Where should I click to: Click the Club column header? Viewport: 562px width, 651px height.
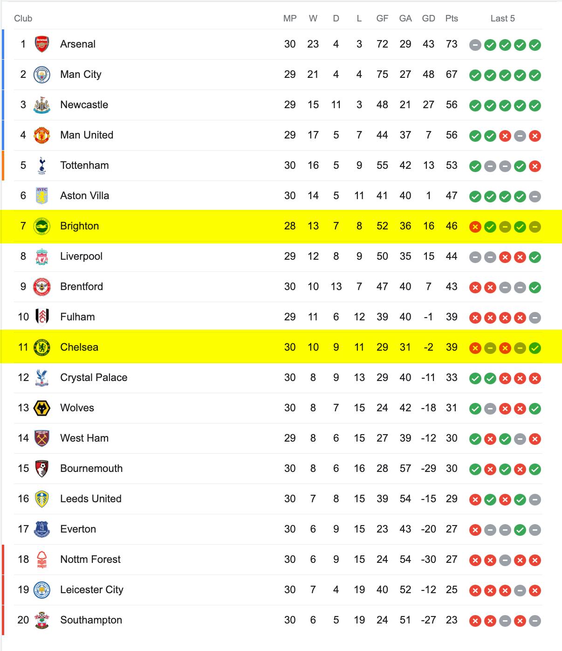tap(23, 19)
